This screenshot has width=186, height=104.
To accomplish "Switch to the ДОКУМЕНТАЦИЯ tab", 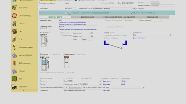I will (87, 17).
